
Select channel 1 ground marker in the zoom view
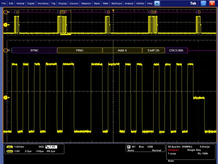click(5, 98)
